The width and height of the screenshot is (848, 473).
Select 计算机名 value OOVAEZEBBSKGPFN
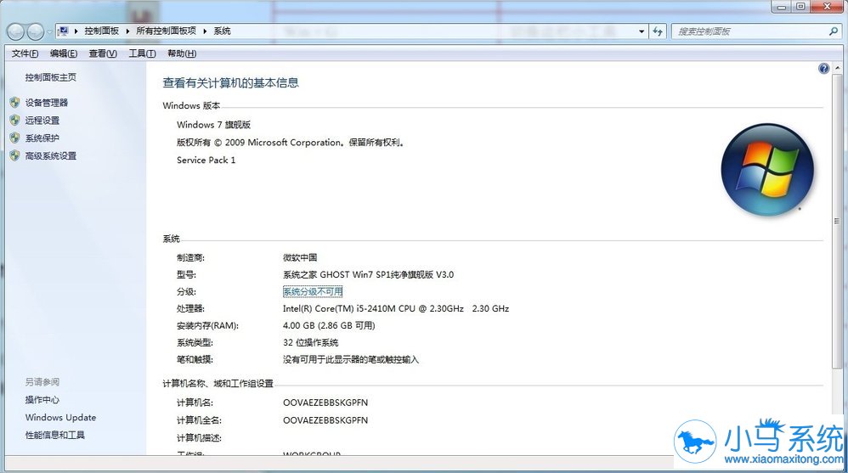[x=325, y=403]
